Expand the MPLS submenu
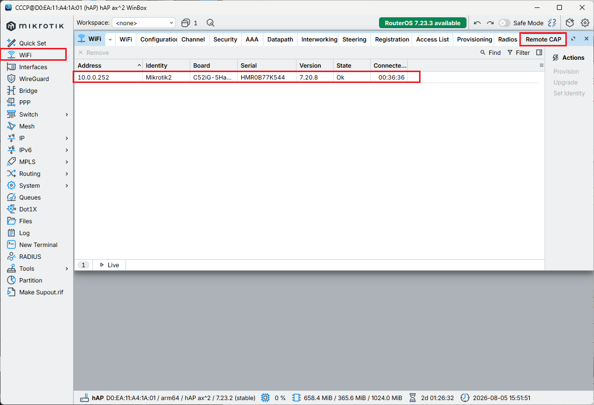The image size is (594, 405). pyautogui.click(x=67, y=162)
